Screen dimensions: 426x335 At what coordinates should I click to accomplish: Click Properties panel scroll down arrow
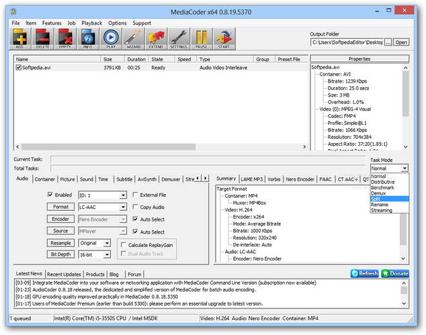(x=406, y=147)
